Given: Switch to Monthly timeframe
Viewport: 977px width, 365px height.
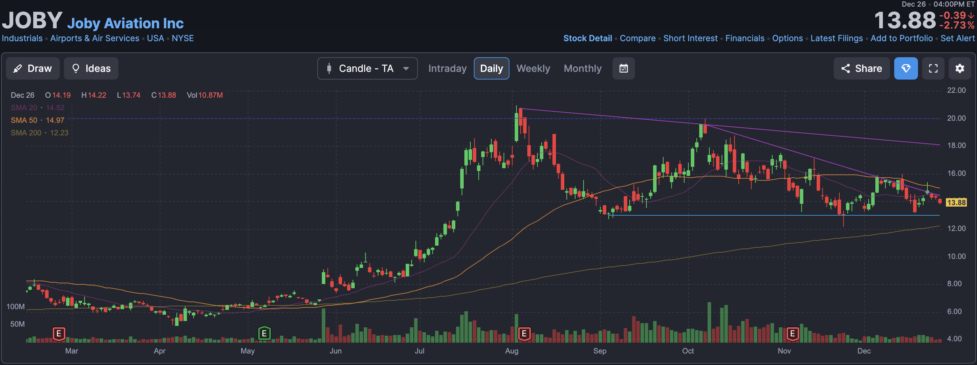Looking at the screenshot, I should pyautogui.click(x=582, y=68).
